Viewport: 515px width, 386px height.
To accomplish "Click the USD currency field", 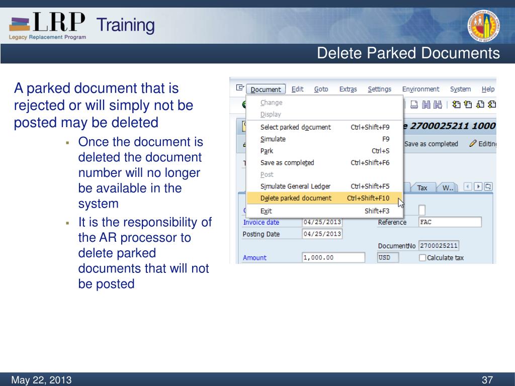I will click(x=388, y=258).
